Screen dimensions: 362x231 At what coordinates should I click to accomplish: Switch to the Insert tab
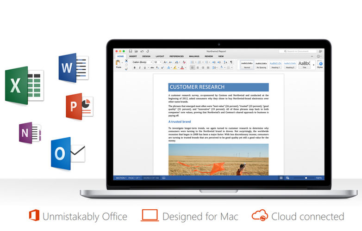click(x=133, y=56)
